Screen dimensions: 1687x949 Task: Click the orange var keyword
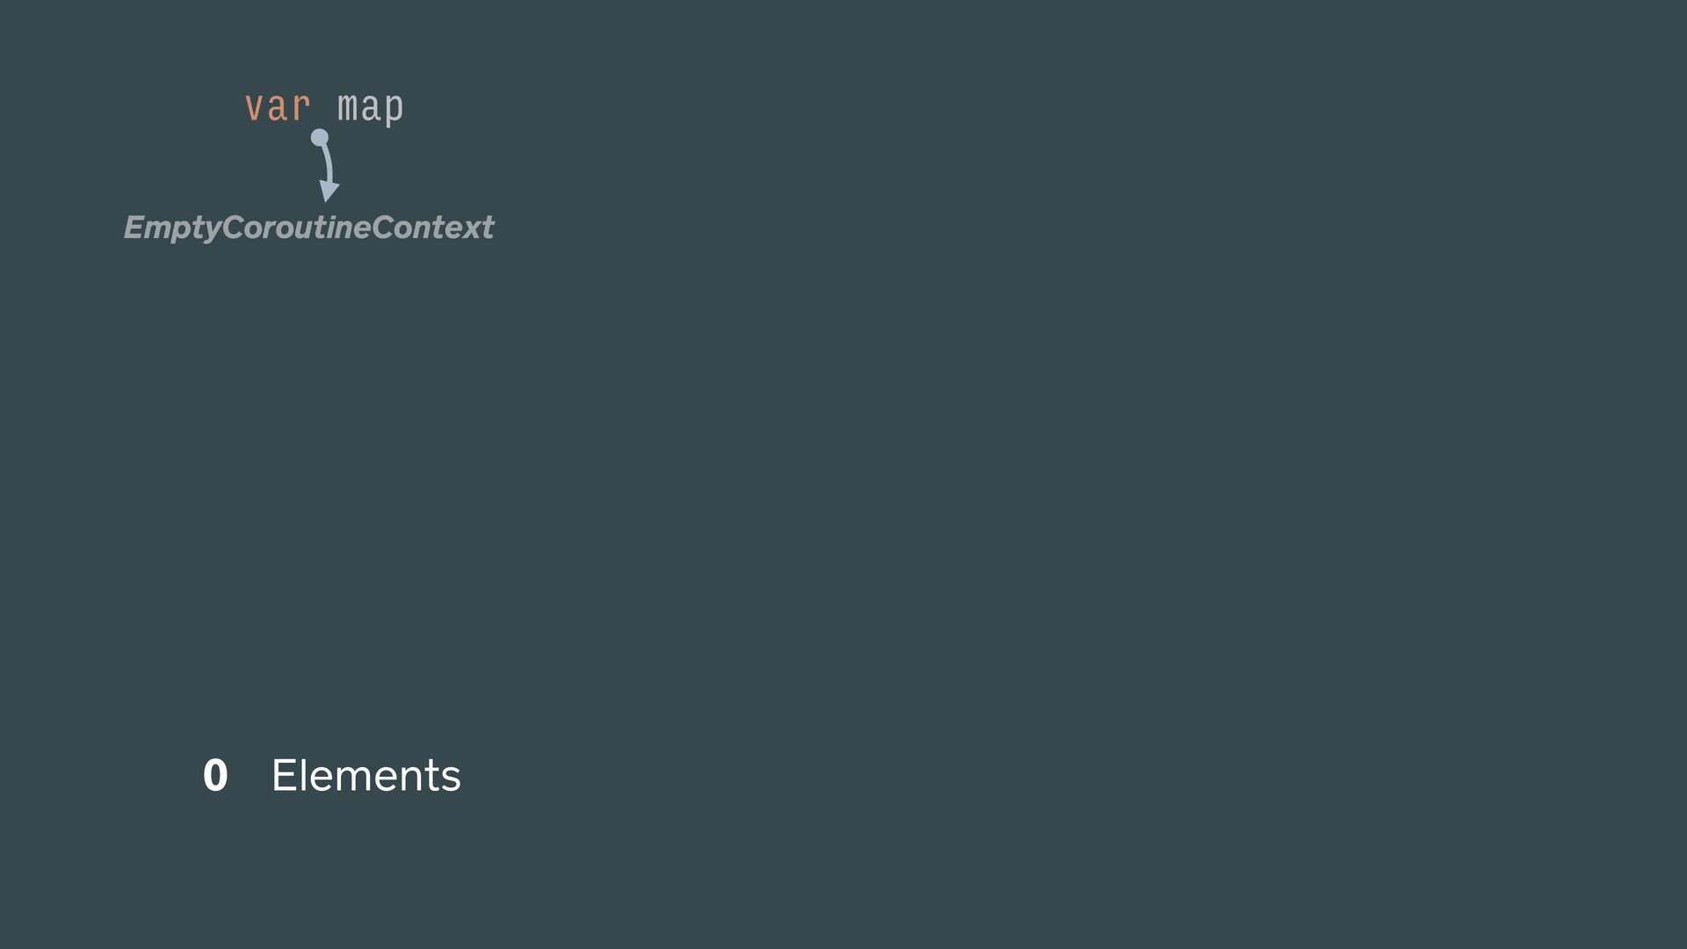tap(277, 107)
